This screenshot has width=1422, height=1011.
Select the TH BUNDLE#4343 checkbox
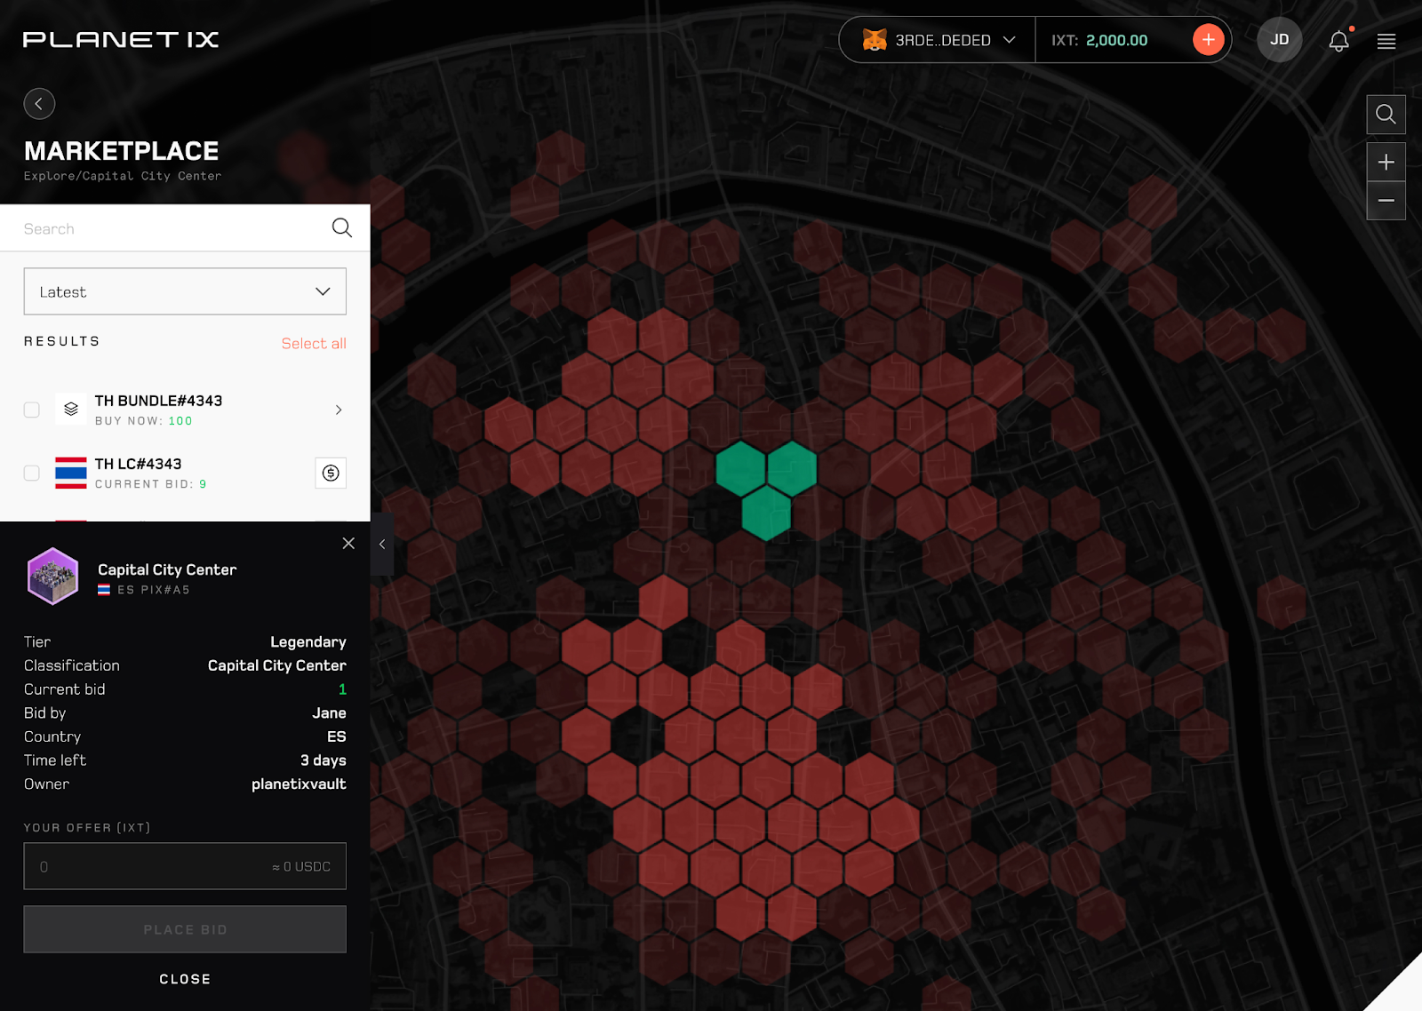click(32, 410)
